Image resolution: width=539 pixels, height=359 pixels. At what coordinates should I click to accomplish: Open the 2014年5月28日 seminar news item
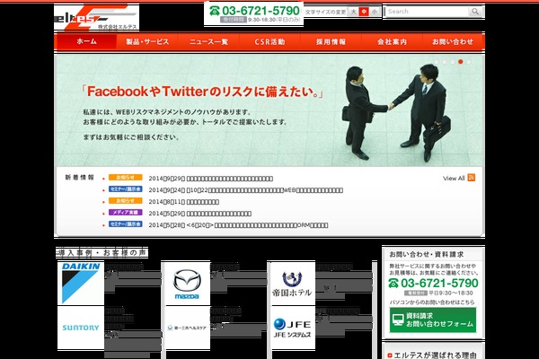tap(238, 225)
